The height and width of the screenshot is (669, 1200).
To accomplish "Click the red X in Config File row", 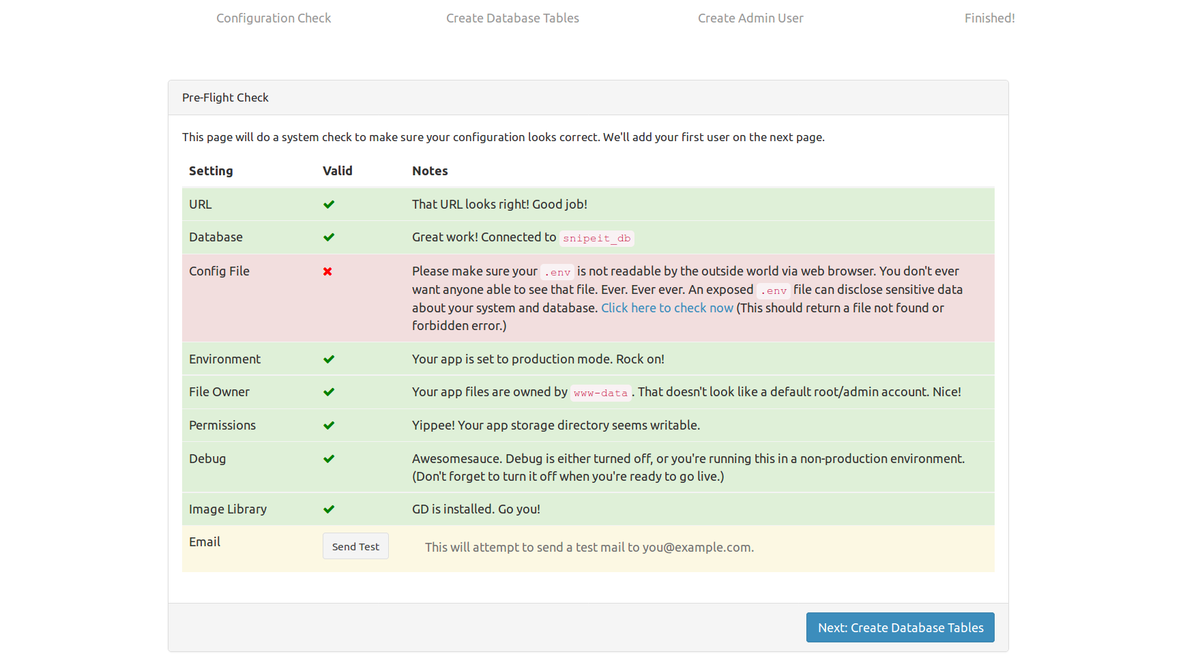I will tap(327, 271).
